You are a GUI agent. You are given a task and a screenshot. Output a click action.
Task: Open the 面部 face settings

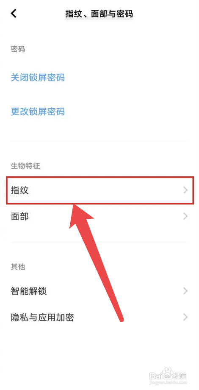(x=99, y=216)
